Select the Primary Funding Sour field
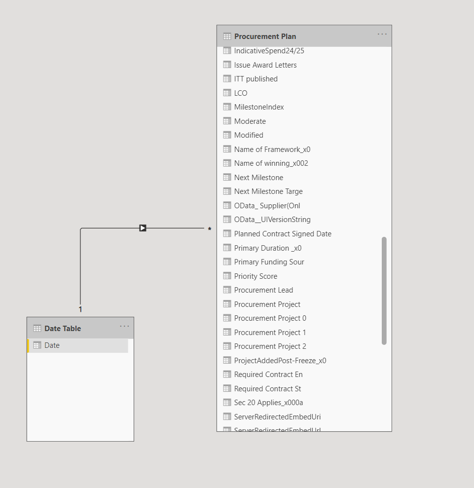 pyautogui.click(x=269, y=262)
